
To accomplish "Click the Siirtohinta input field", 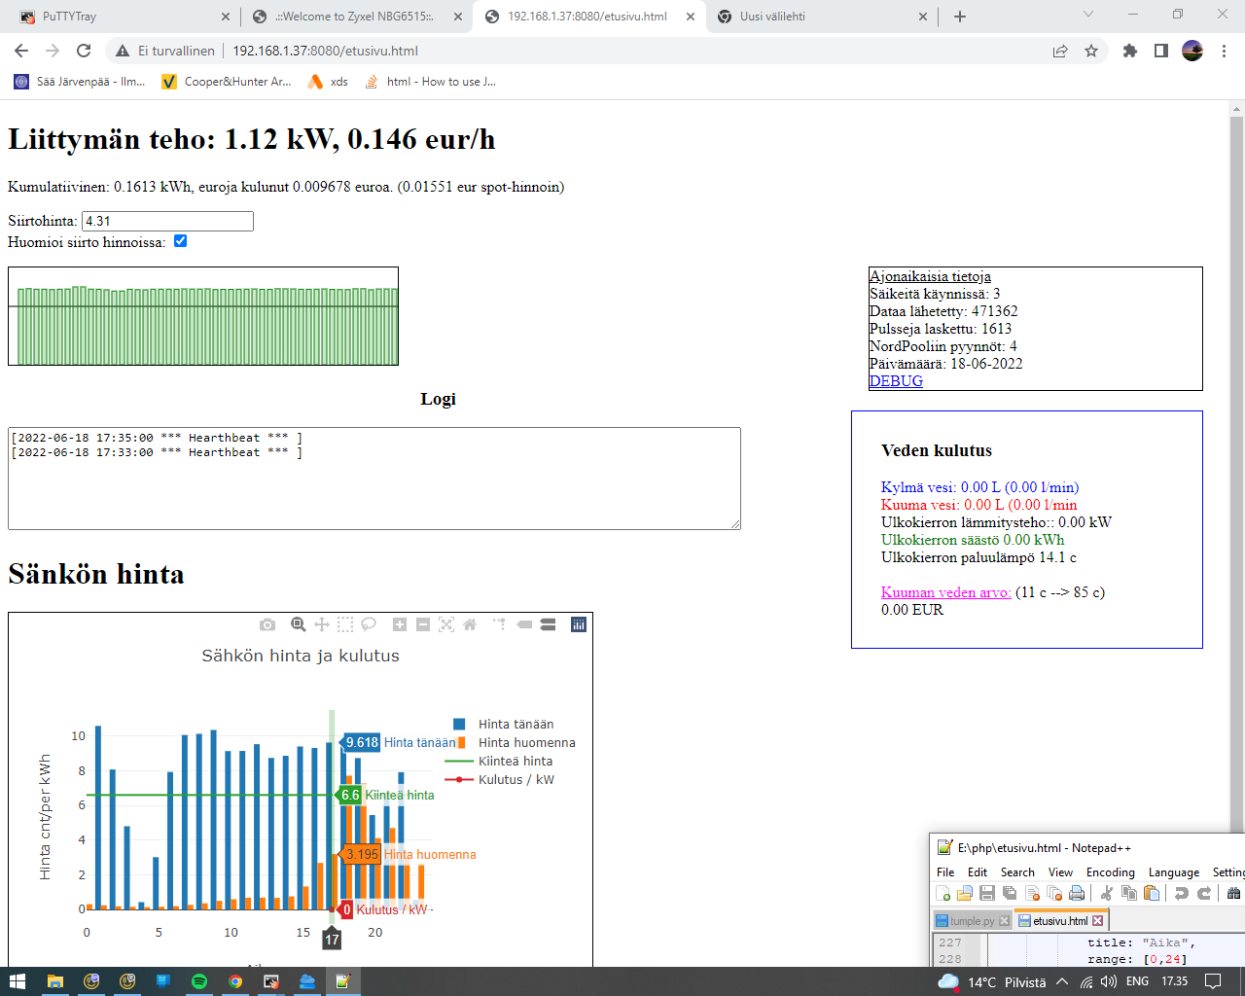I will pos(167,221).
